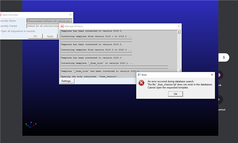The image size is (238, 143).
Task: Click the Message Window scrollbar up arrow
Action: click(179, 32)
